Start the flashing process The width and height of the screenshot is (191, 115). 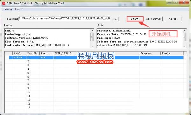point(135,19)
